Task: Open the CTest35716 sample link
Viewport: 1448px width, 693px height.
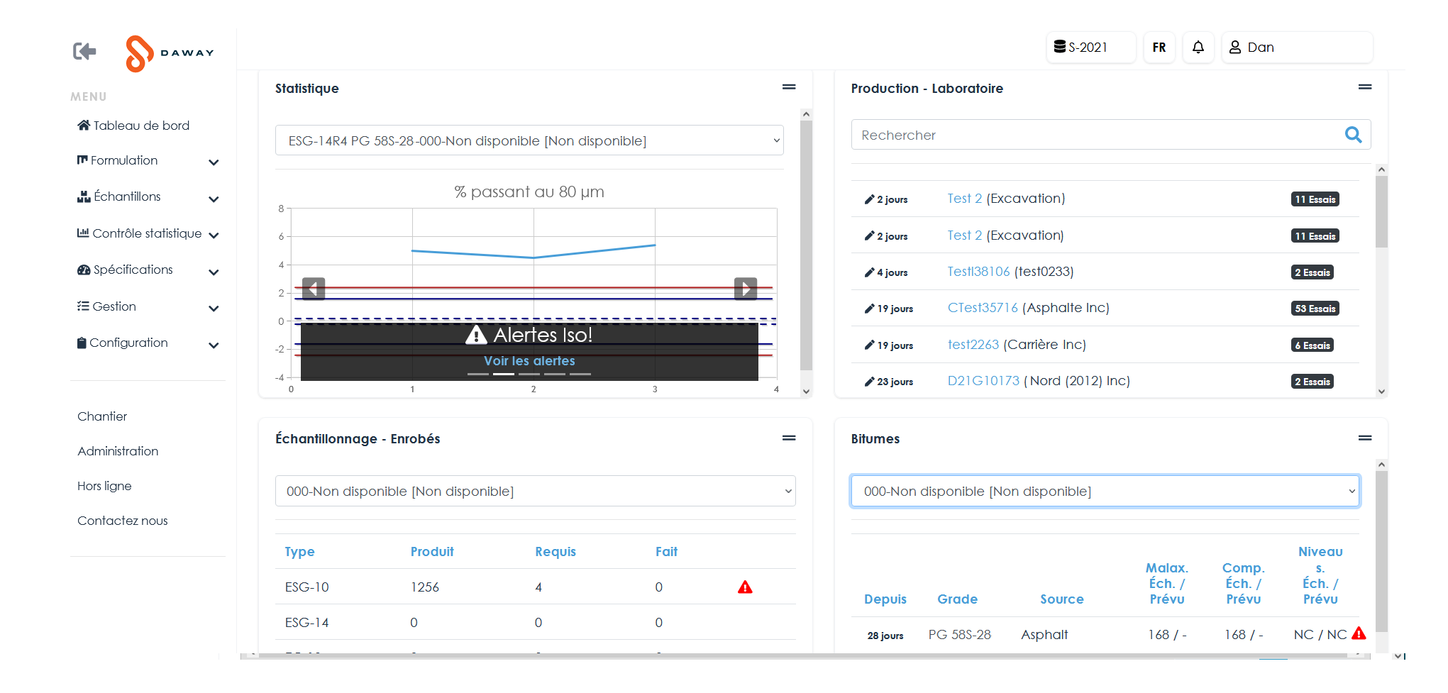Action: click(983, 308)
